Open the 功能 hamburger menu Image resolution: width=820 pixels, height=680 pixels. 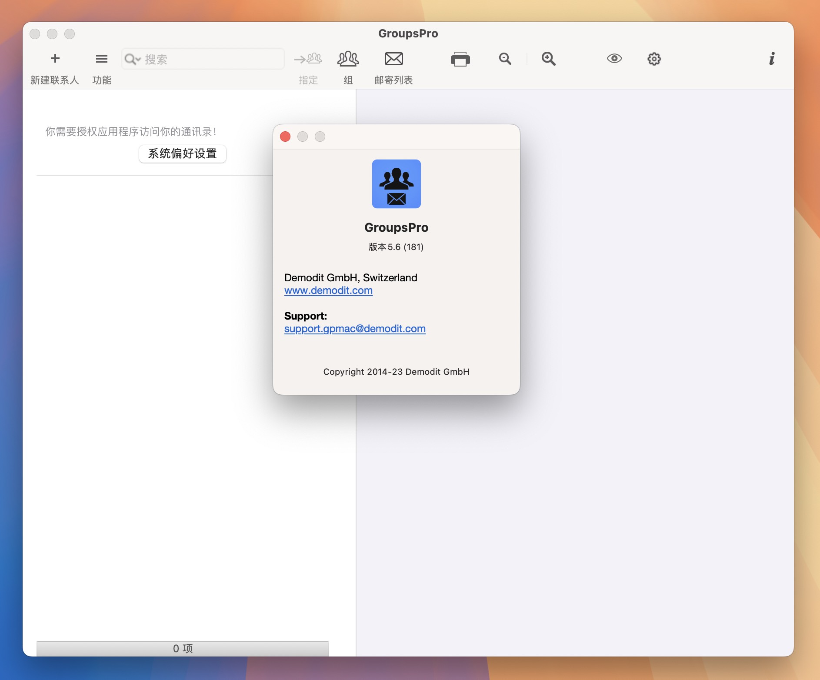102,59
